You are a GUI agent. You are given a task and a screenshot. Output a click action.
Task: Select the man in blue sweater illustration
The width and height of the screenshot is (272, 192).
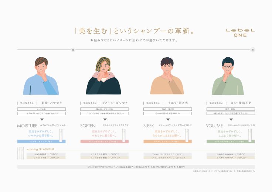point(41,76)
